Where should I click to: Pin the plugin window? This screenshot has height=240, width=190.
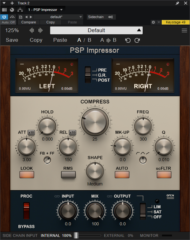177,3
